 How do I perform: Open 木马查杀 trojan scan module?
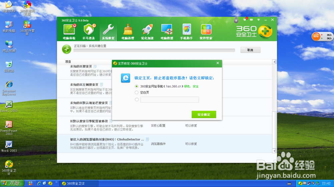[x=89, y=32]
